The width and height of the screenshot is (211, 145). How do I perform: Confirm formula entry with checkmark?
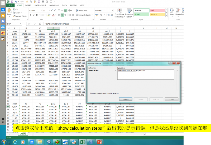35,24
